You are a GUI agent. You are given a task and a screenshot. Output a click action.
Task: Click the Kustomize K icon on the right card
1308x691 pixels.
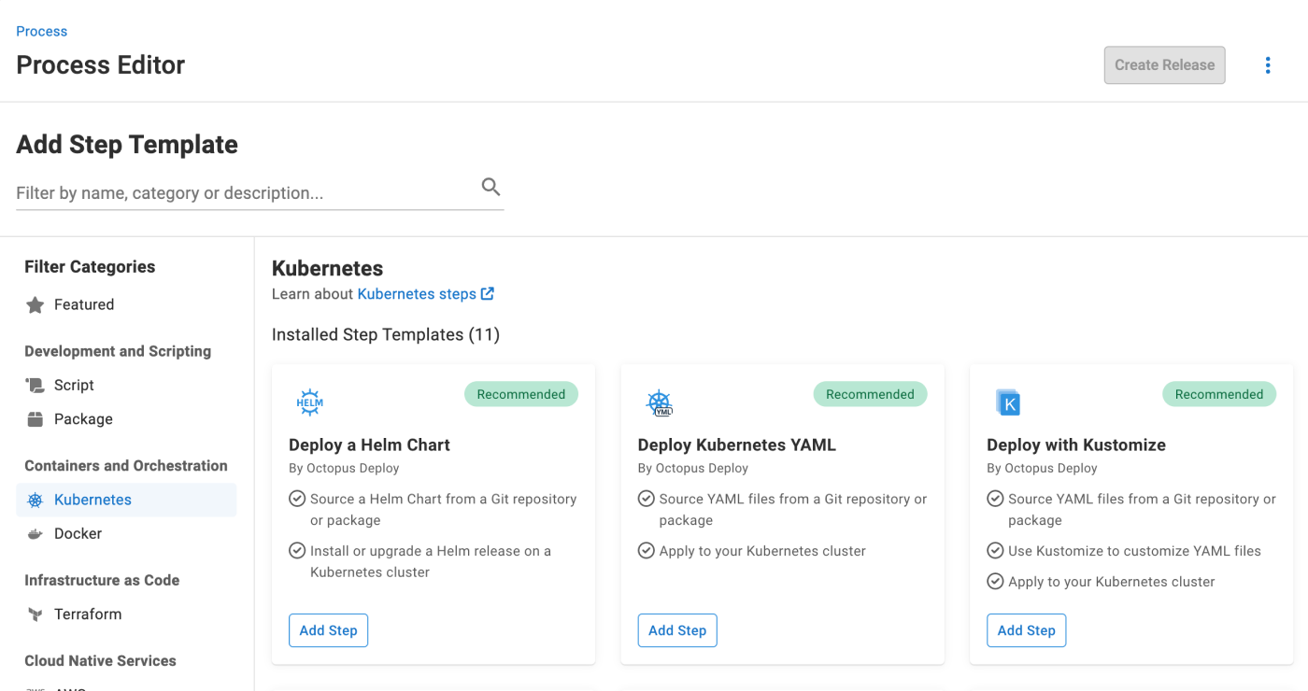pyautogui.click(x=1006, y=402)
